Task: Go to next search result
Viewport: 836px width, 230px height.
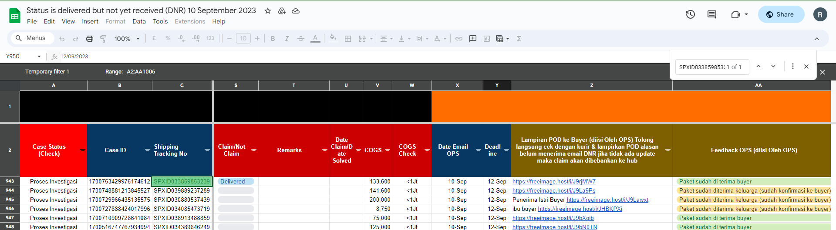Action: click(773, 66)
